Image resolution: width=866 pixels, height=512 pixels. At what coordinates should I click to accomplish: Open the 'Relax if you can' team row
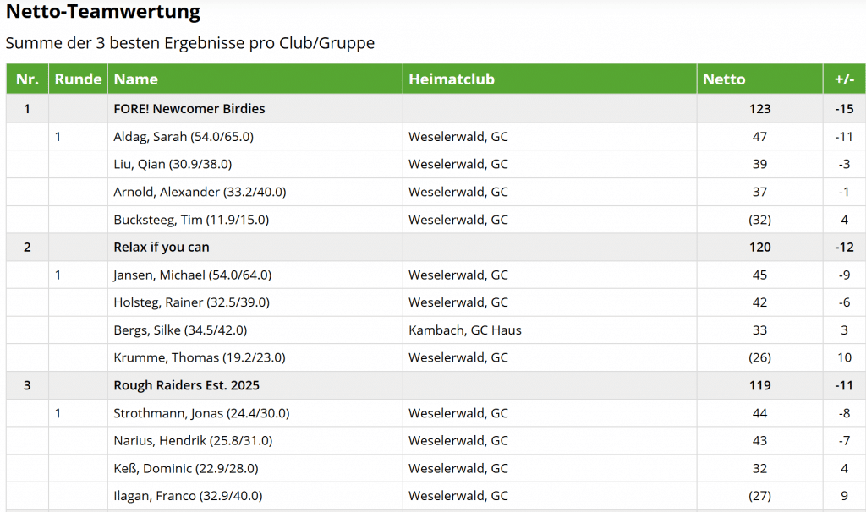point(162,248)
